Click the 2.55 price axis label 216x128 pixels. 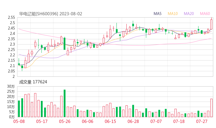11,17
